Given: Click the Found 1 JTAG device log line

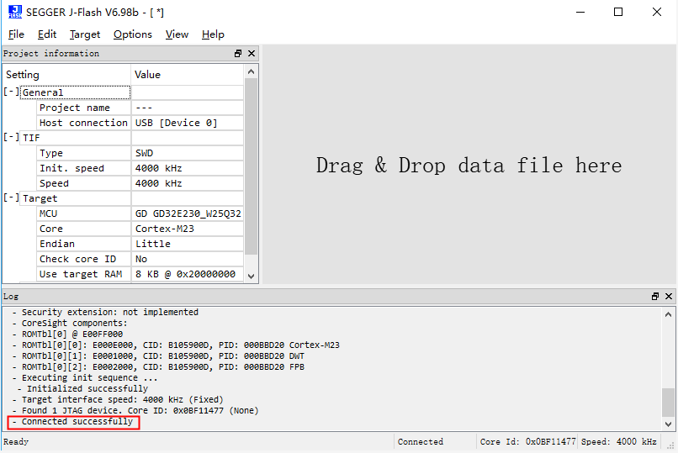Looking at the screenshot, I should pos(135,410).
